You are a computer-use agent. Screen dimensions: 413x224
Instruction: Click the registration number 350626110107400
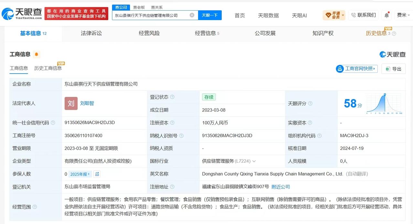point(83,136)
